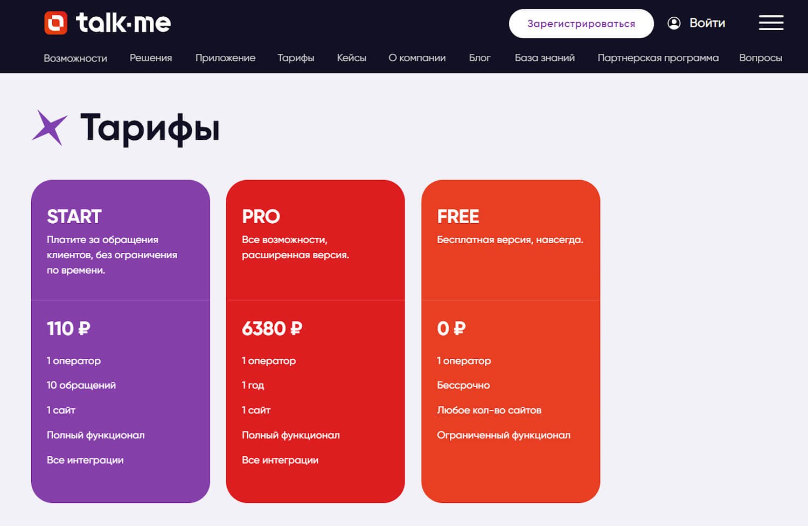Go to the Приложение page
The image size is (808, 526).
[225, 58]
